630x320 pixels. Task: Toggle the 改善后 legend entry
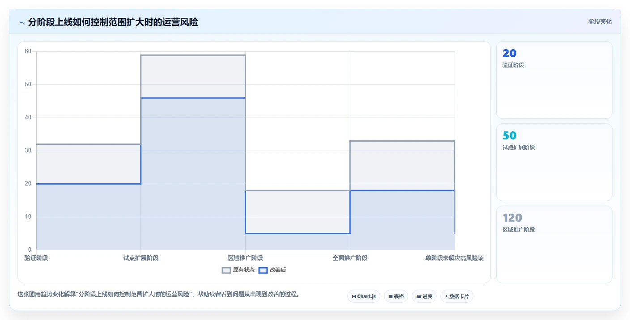pyautogui.click(x=272, y=270)
